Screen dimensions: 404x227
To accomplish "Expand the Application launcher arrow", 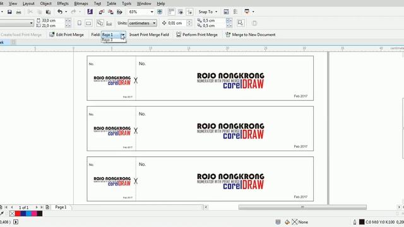I will click(x=253, y=12).
